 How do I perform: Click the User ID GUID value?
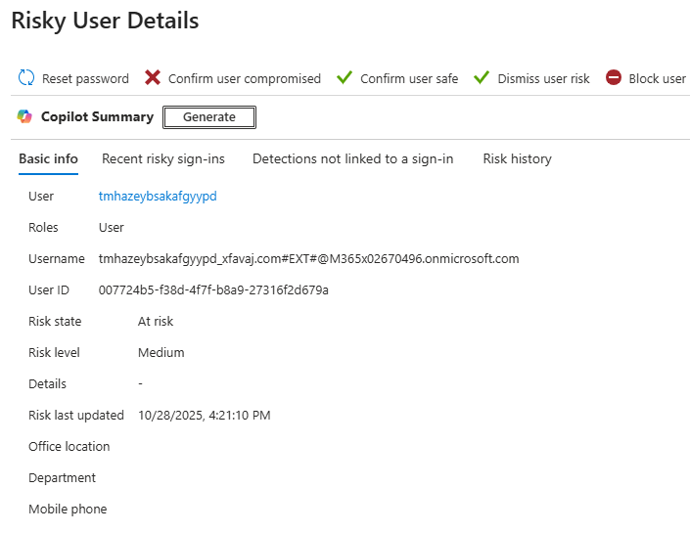point(213,289)
